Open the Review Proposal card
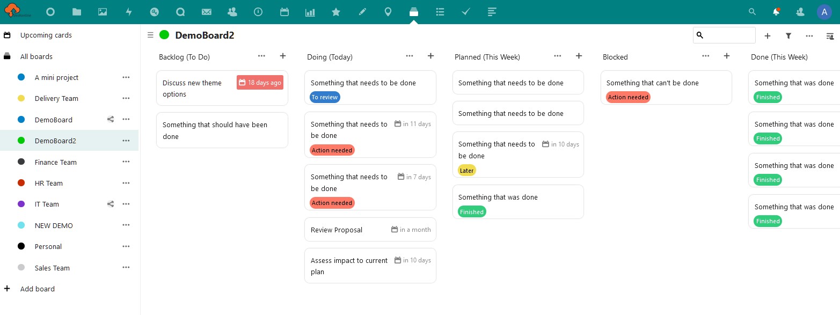 370,229
